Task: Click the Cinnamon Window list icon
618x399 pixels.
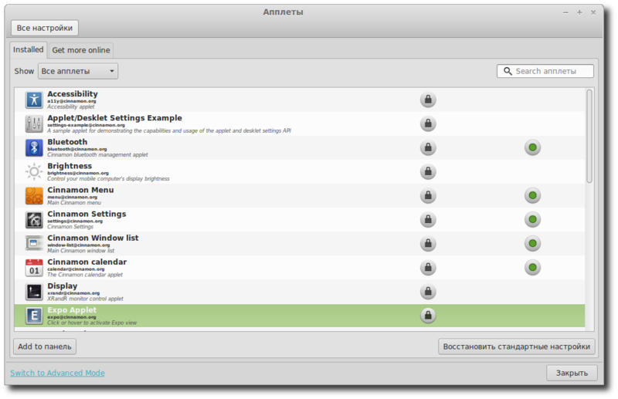Action: (x=34, y=243)
